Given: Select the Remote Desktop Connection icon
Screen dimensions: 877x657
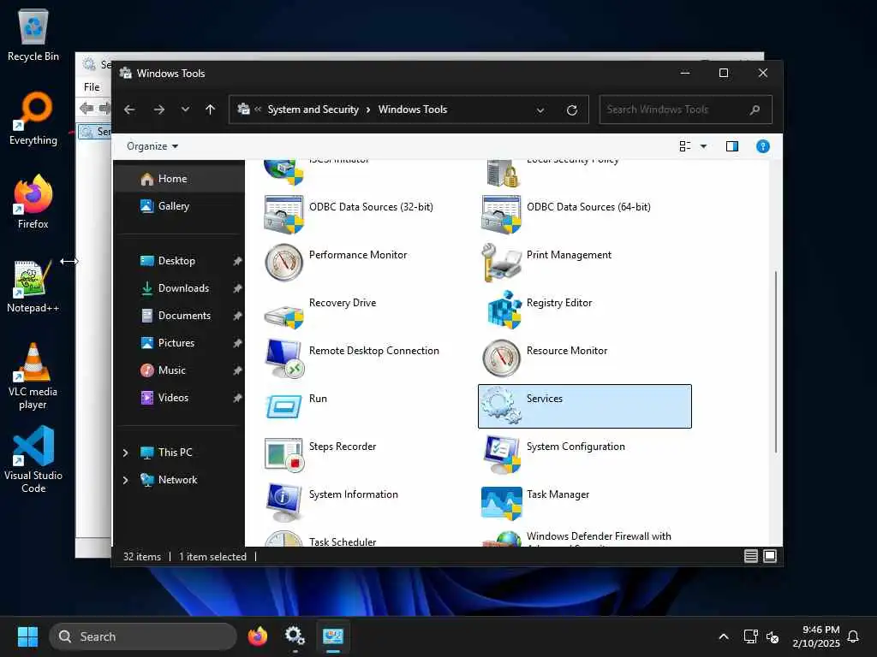Looking at the screenshot, I should point(283,358).
